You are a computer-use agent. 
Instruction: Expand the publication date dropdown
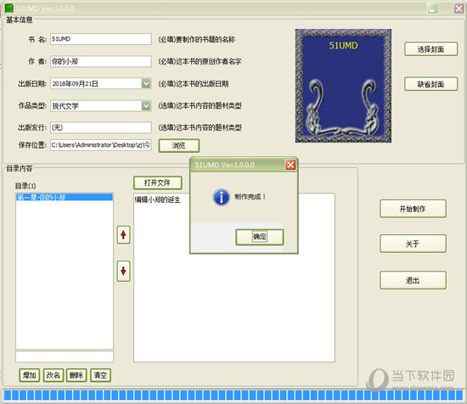point(146,84)
